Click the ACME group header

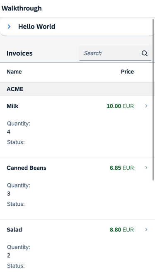click(x=77, y=89)
